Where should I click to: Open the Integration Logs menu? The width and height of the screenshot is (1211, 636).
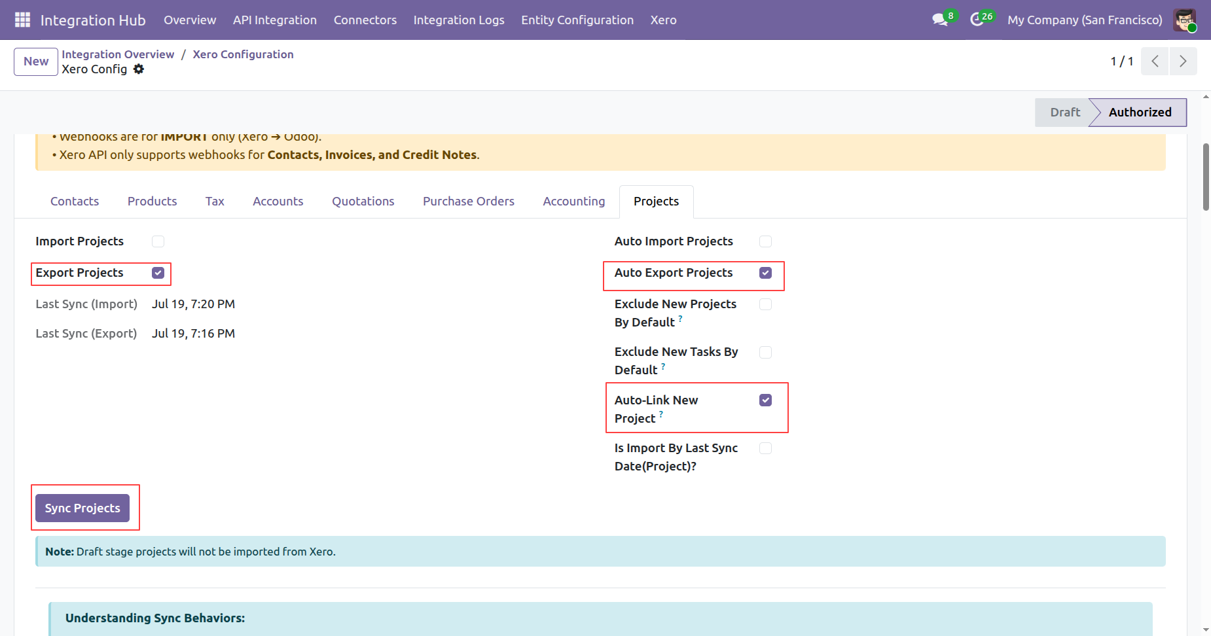pos(459,20)
